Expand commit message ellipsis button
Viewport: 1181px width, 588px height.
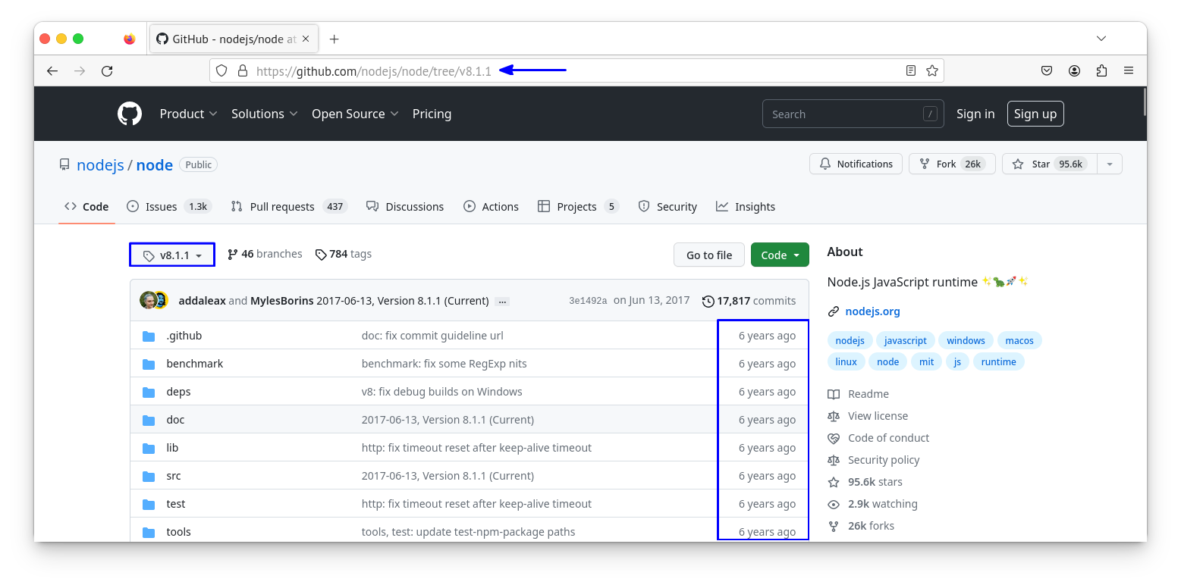501,301
